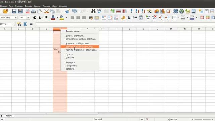This screenshot has height=121, width=215.
Task: Sort descending with the Z-A icon
Action: click(x=143, y=11)
